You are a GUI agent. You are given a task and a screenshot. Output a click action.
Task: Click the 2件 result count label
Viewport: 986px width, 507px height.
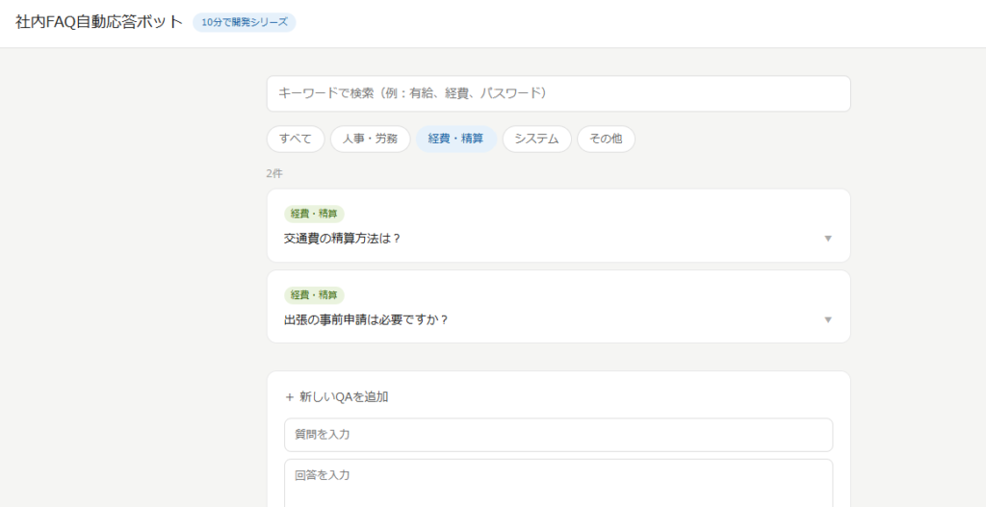click(x=274, y=174)
